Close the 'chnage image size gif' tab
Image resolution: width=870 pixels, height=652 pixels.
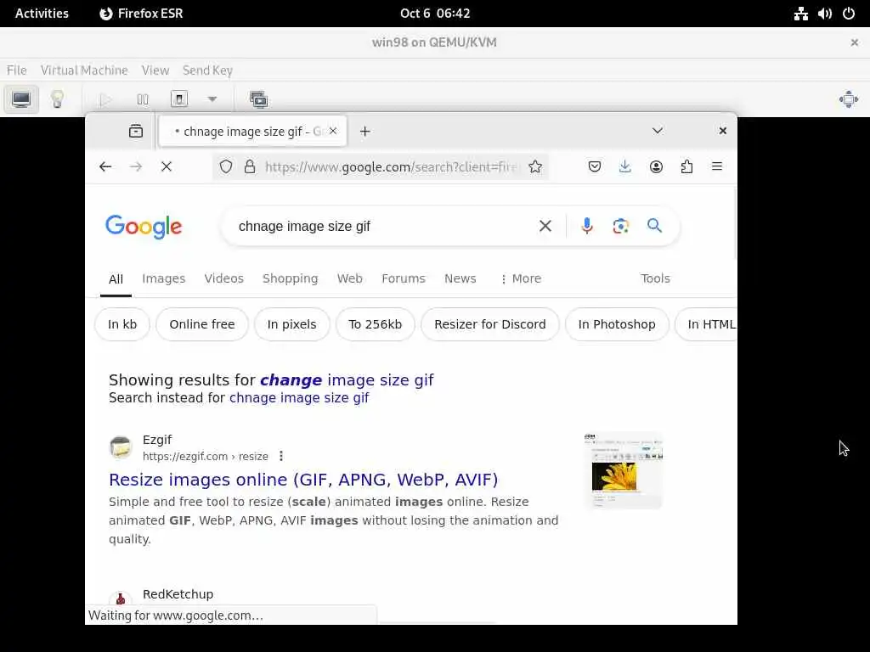[333, 131]
